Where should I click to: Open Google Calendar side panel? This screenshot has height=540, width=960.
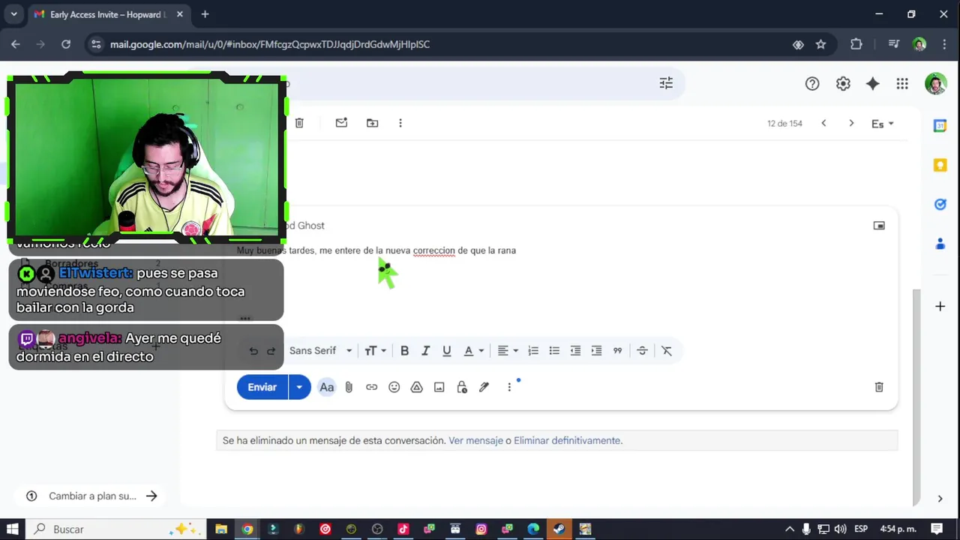click(x=940, y=126)
